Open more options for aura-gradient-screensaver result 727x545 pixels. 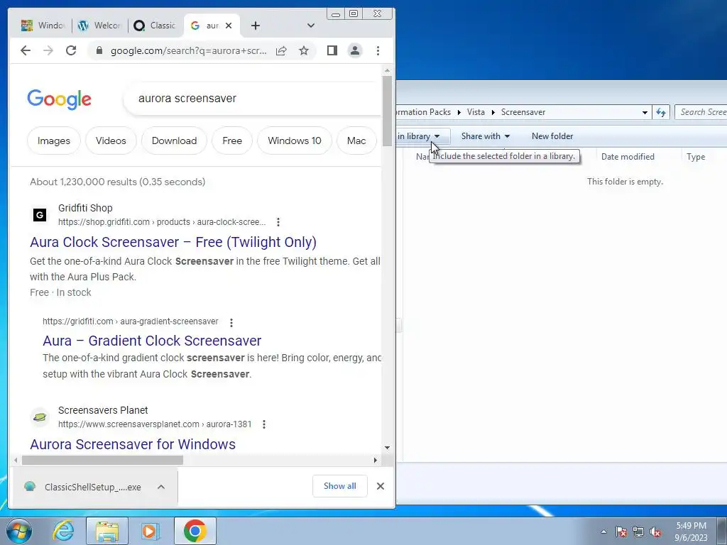(231, 322)
